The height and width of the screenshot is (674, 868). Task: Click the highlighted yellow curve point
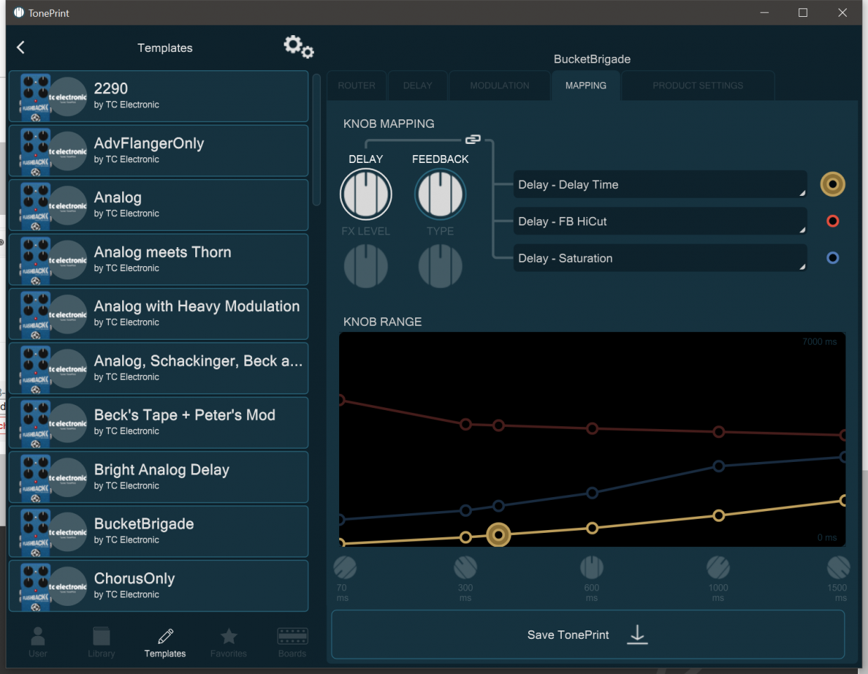(499, 535)
